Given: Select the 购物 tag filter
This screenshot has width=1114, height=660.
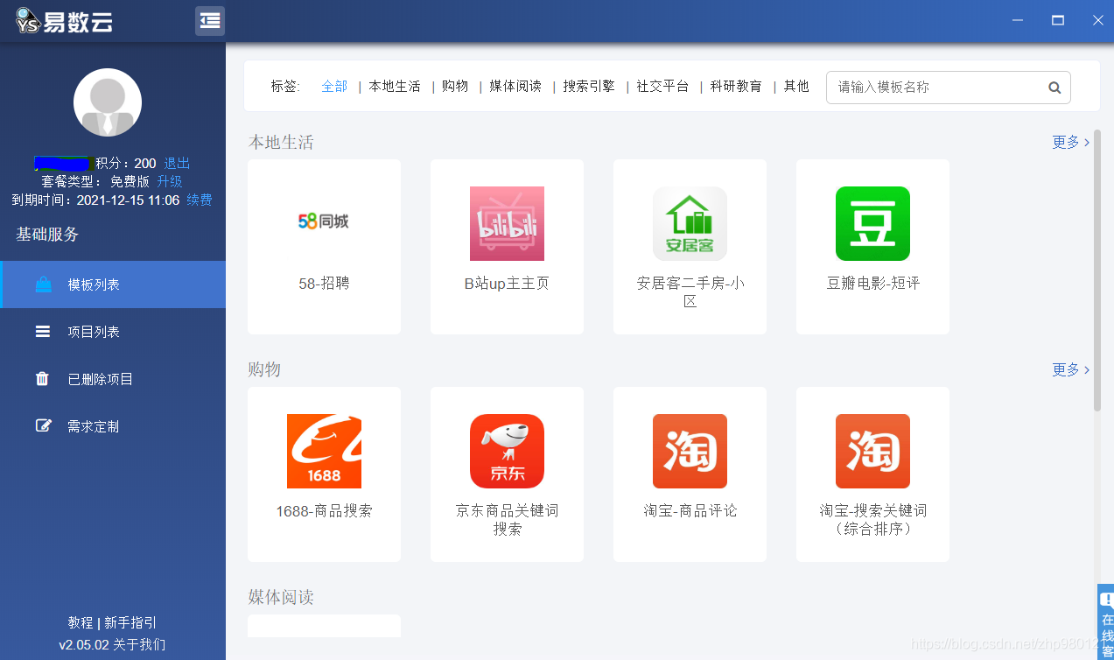Looking at the screenshot, I should tap(455, 87).
